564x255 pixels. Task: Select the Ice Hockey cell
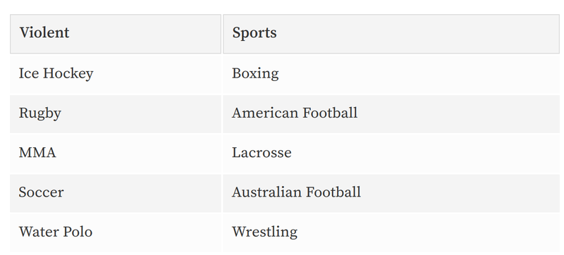point(116,75)
